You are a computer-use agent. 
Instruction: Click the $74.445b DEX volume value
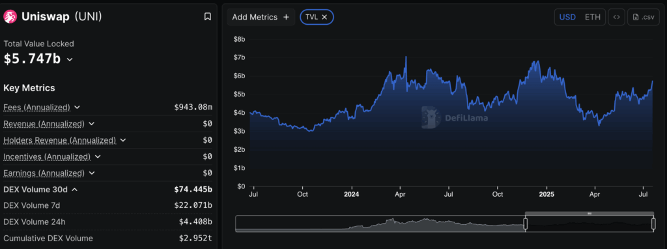pyautogui.click(x=193, y=190)
